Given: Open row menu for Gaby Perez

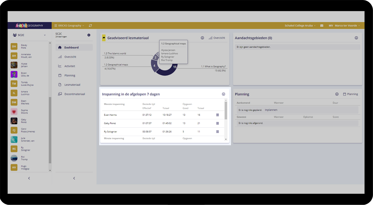Looking at the screenshot, I should click(218, 123).
